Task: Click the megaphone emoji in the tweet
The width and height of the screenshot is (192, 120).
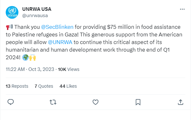Action: click(9, 27)
